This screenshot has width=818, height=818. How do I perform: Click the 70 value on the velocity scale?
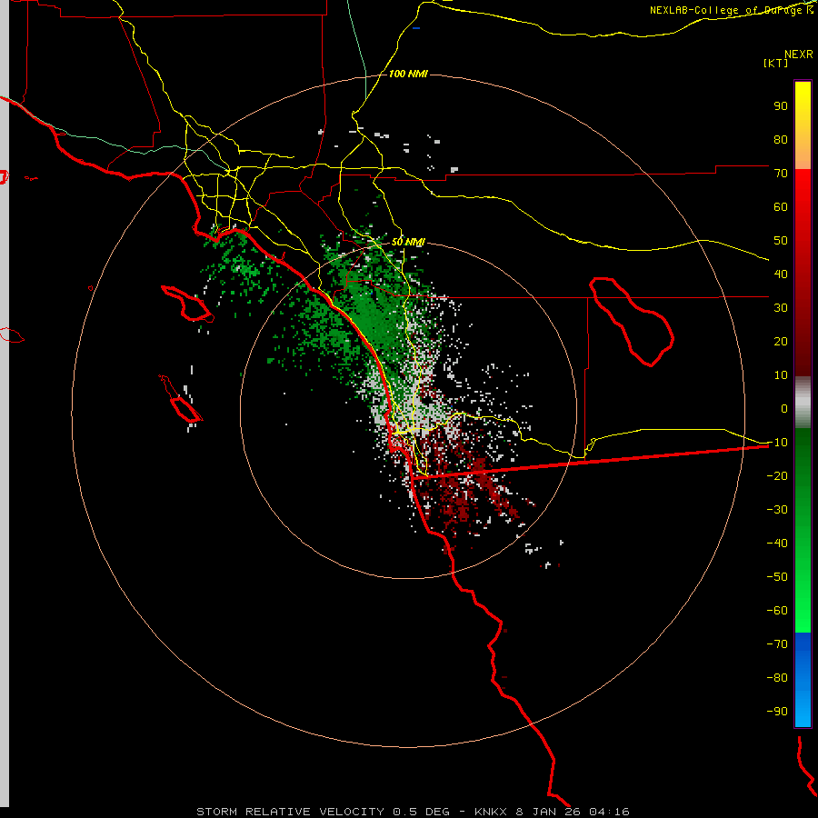click(781, 174)
